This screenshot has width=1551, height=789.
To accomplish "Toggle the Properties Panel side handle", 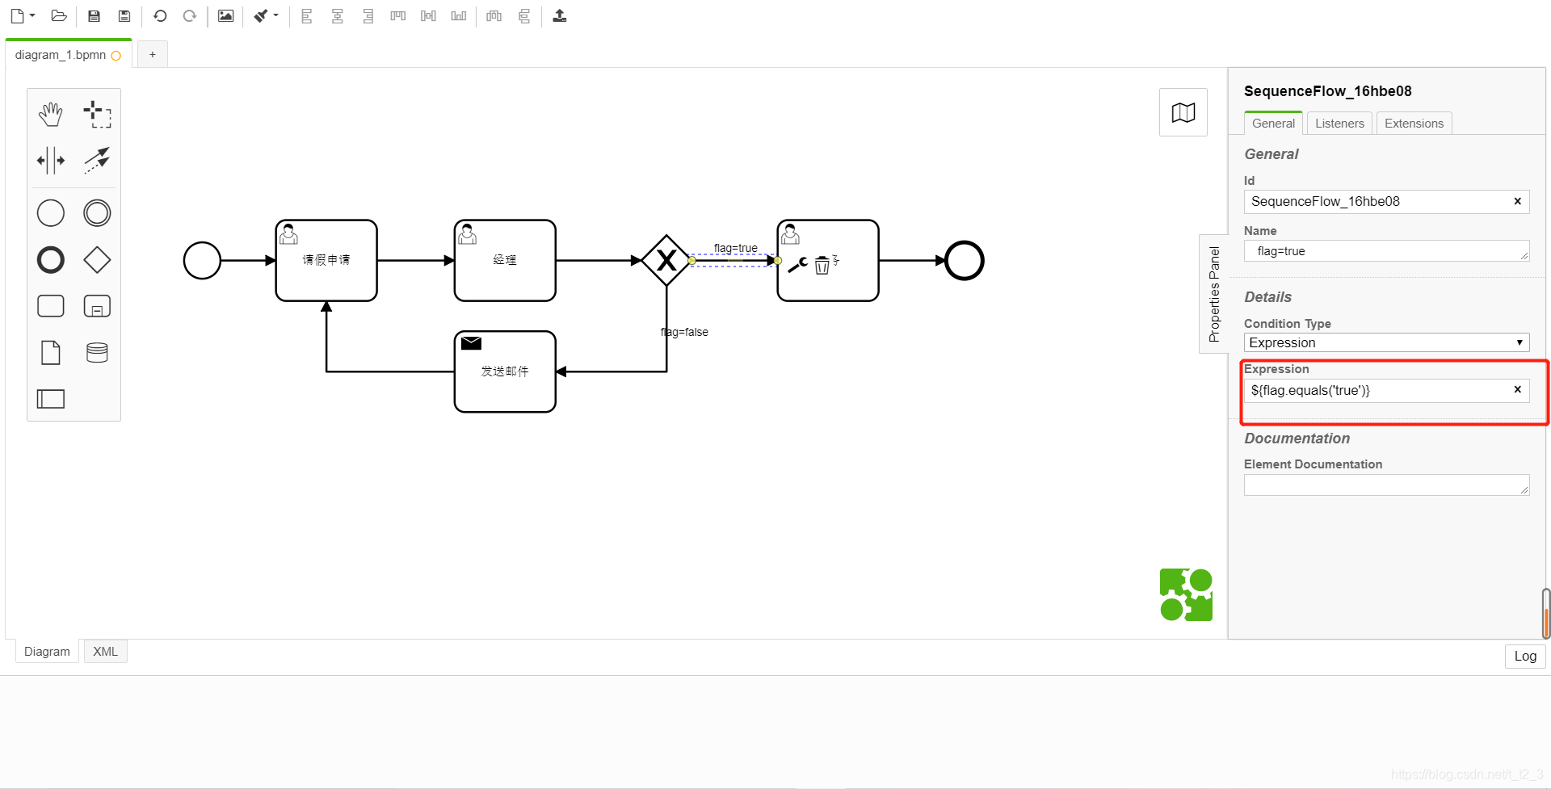I will click(1213, 294).
